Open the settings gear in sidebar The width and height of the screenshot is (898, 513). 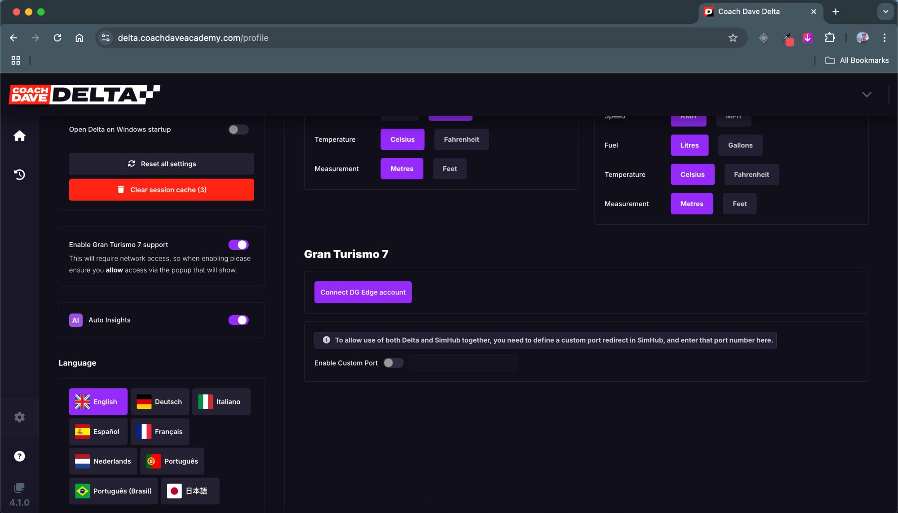pos(19,417)
